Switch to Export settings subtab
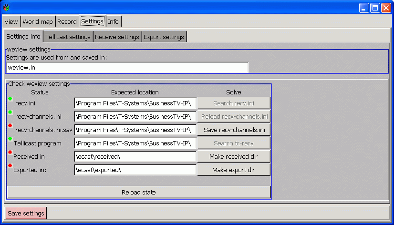Viewport: 394px width, 225px height. (x=164, y=37)
